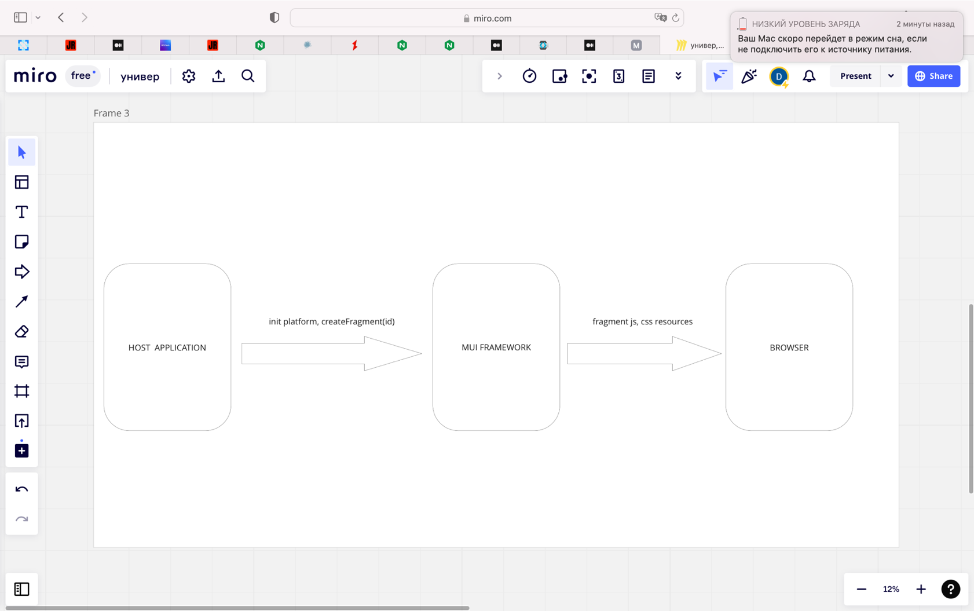Screen dimensions: 974x611
Task: Switch to the gray M favicon tab
Action: pyautogui.click(x=636, y=45)
